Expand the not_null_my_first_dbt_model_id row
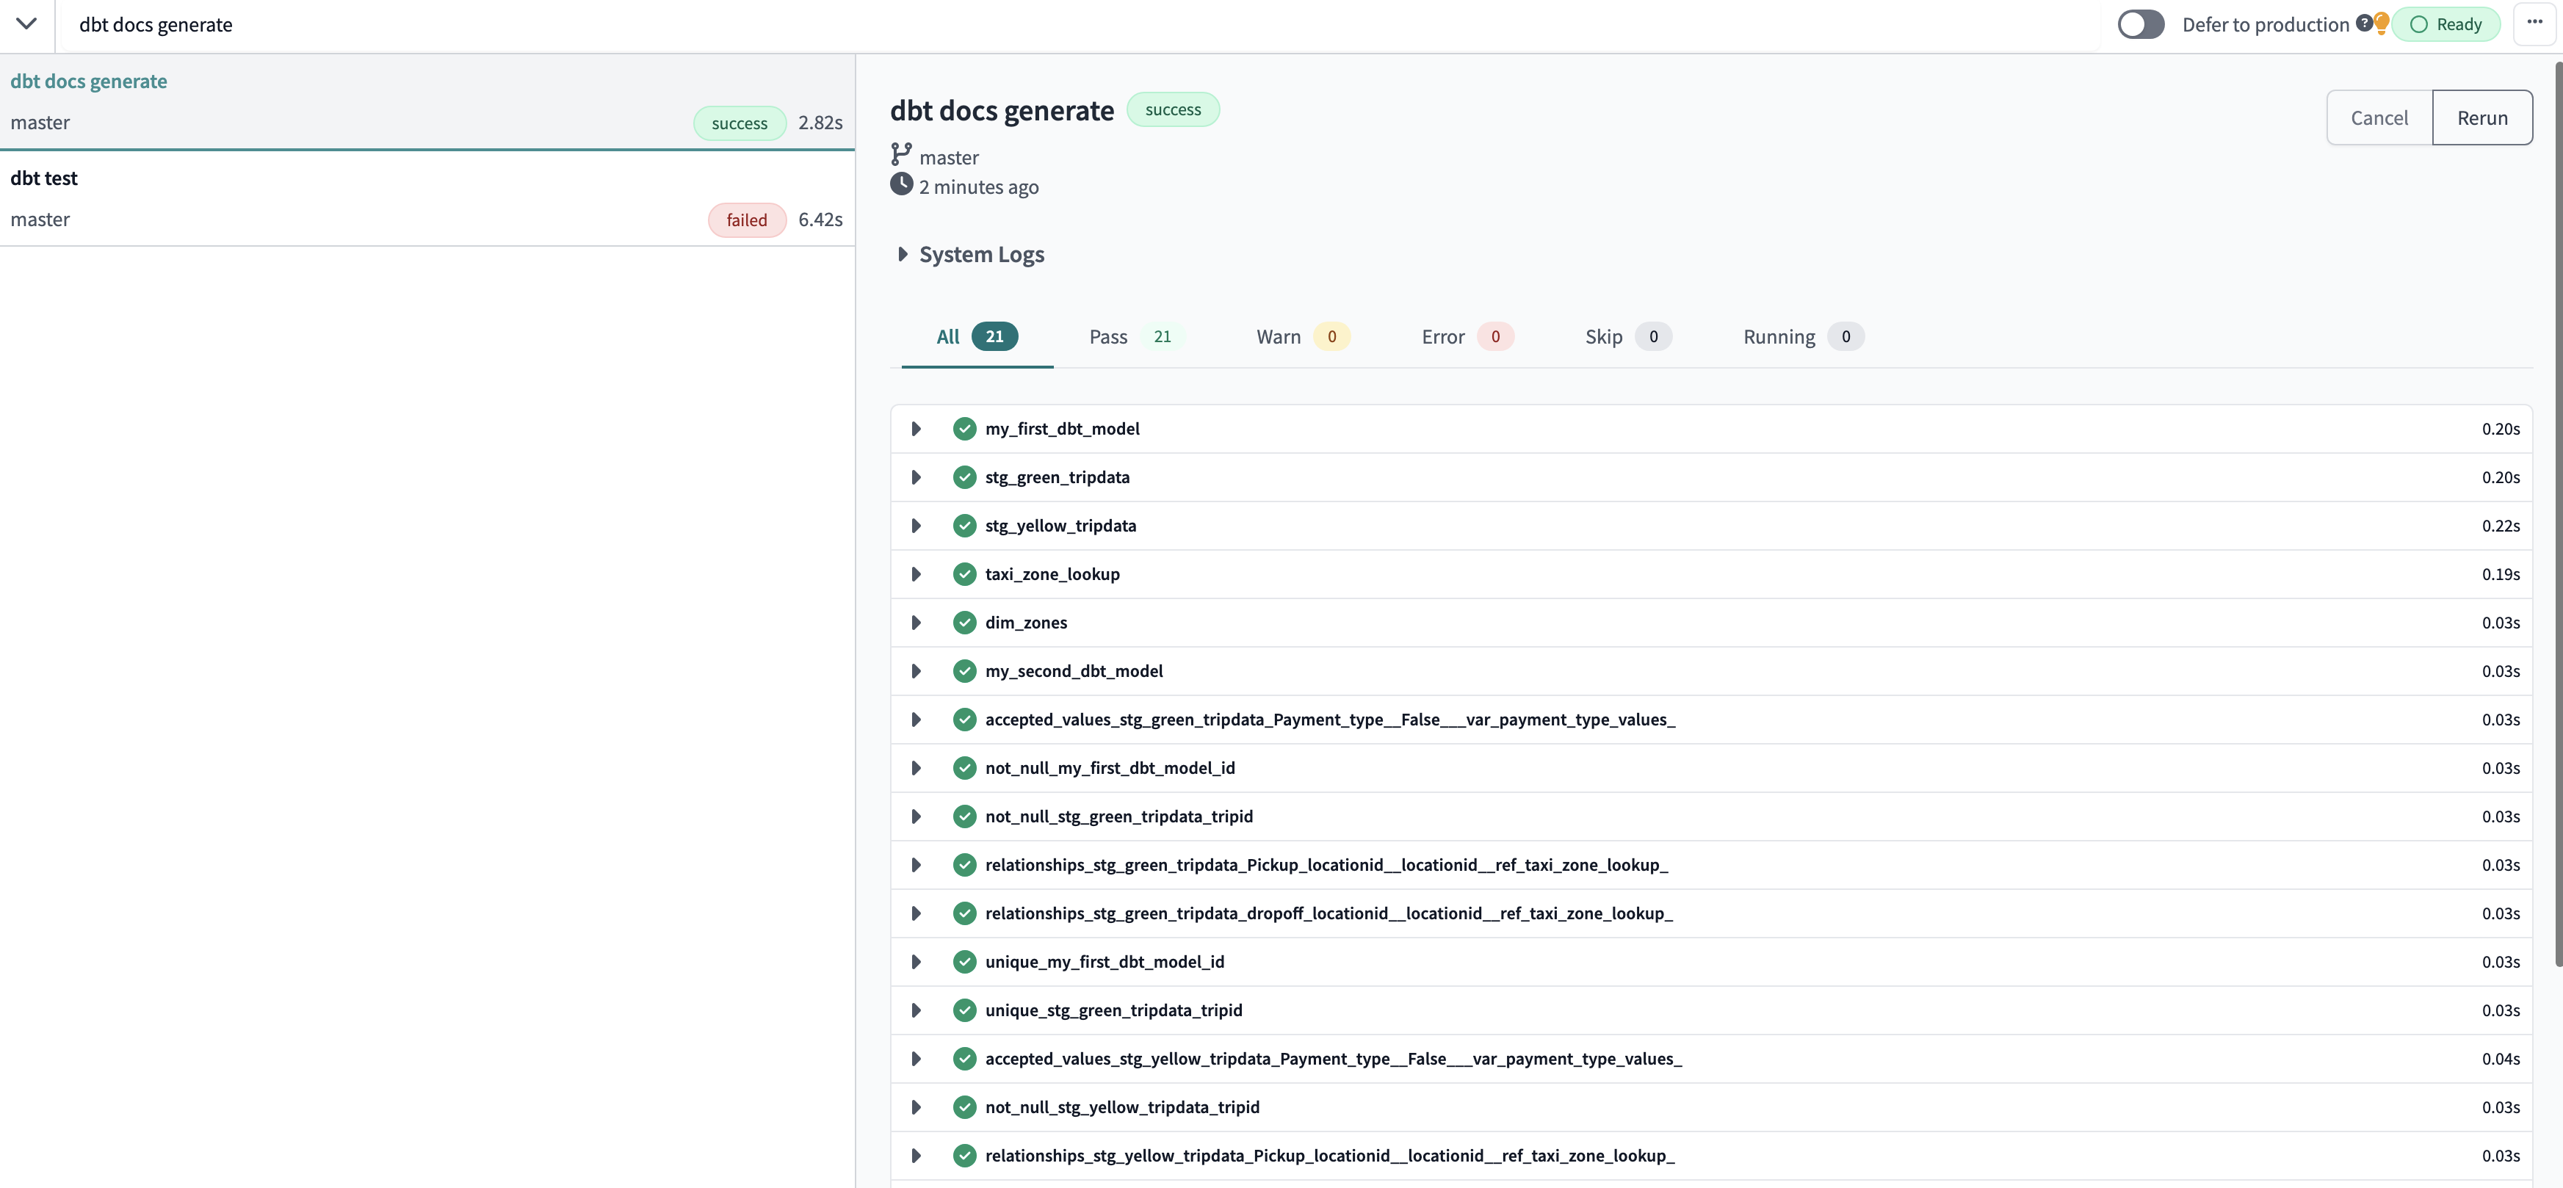Screen dimensions: 2563x1188 click(x=915, y=768)
